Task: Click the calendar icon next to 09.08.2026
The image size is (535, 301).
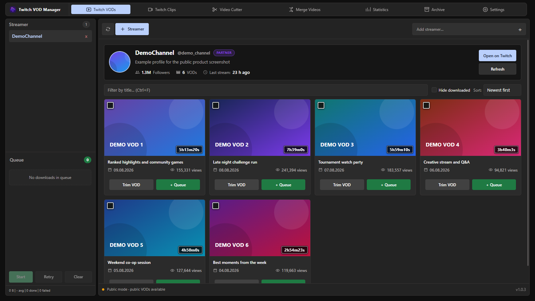Action: 110,170
